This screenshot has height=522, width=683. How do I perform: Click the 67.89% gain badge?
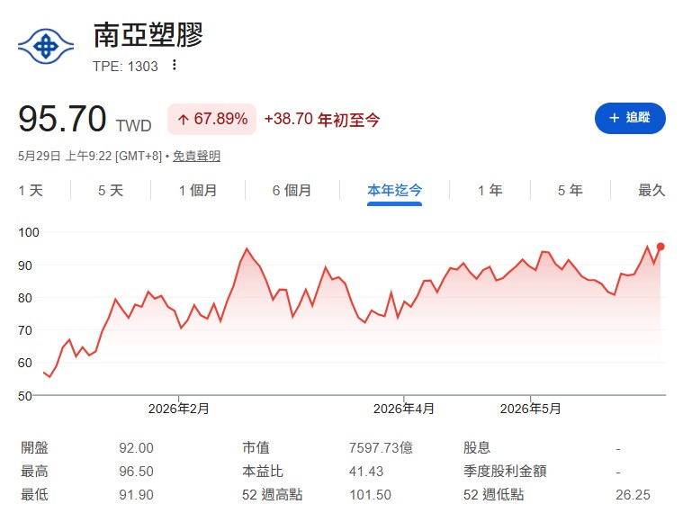(212, 119)
